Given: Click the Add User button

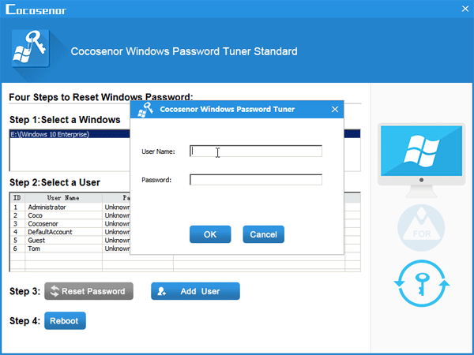Looking at the screenshot, I should click(x=195, y=291).
